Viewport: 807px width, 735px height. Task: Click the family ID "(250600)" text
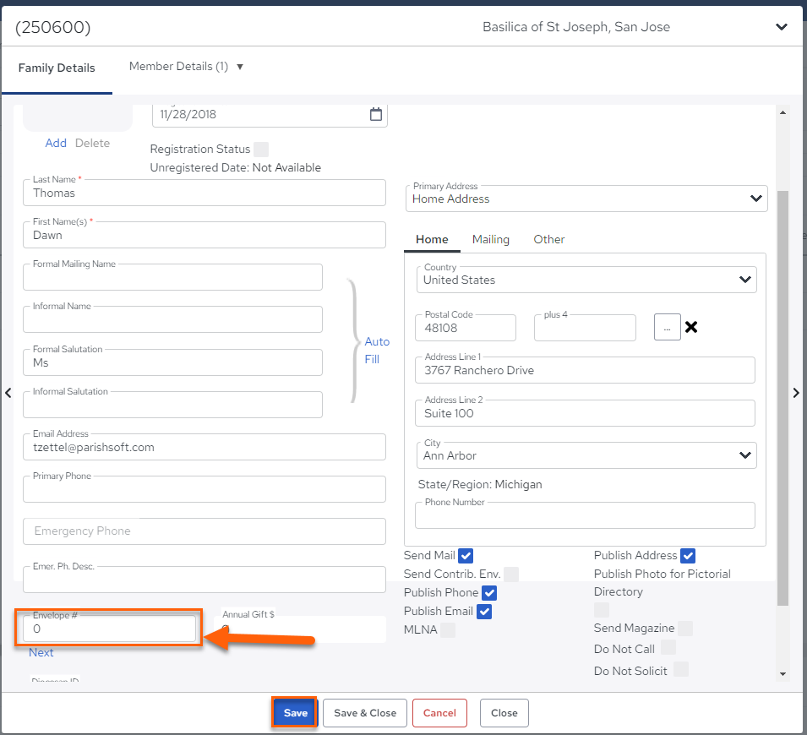[x=52, y=27]
